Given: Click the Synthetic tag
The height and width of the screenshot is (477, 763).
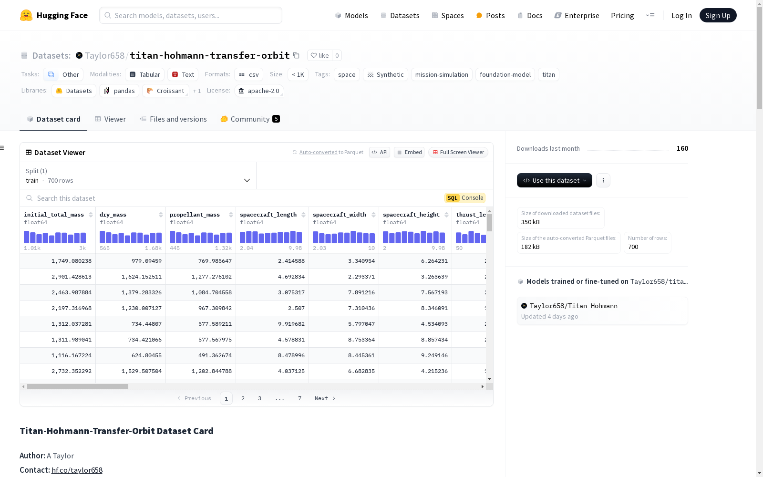Looking at the screenshot, I should click(x=385, y=74).
